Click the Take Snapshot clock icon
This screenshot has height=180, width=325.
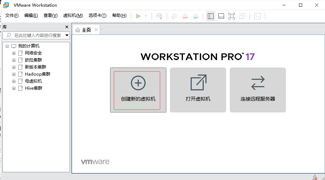point(174,16)
